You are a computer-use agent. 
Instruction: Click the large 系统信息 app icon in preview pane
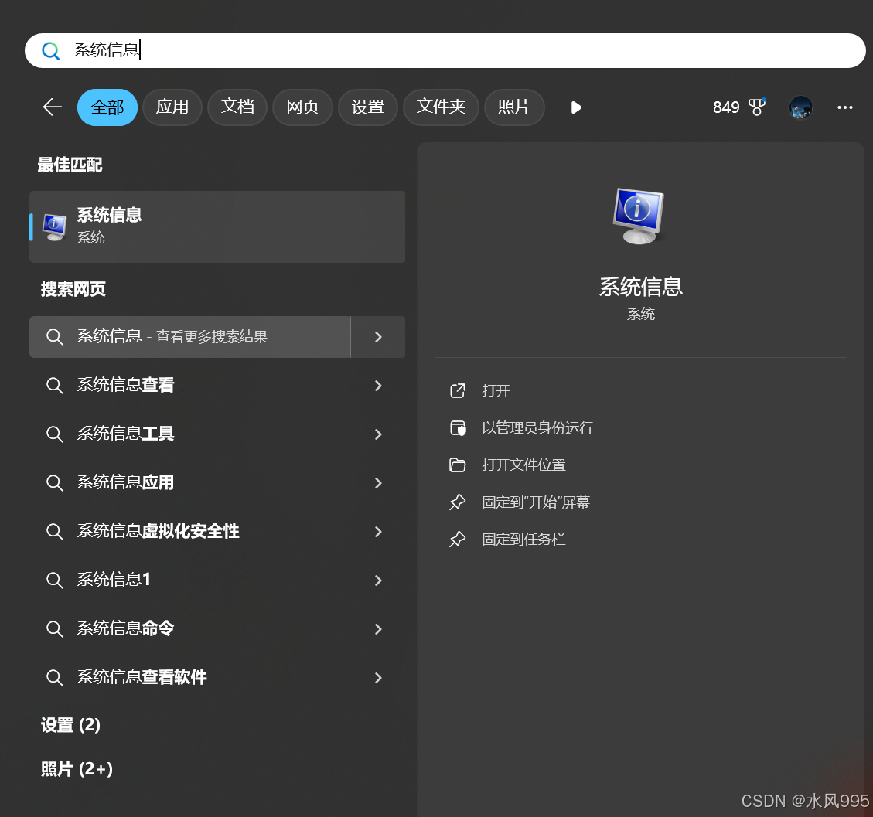tap(639, 216)
